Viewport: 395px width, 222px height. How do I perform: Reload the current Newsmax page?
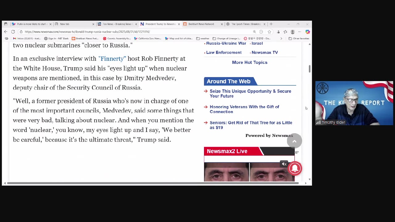(x=13, y=32)
